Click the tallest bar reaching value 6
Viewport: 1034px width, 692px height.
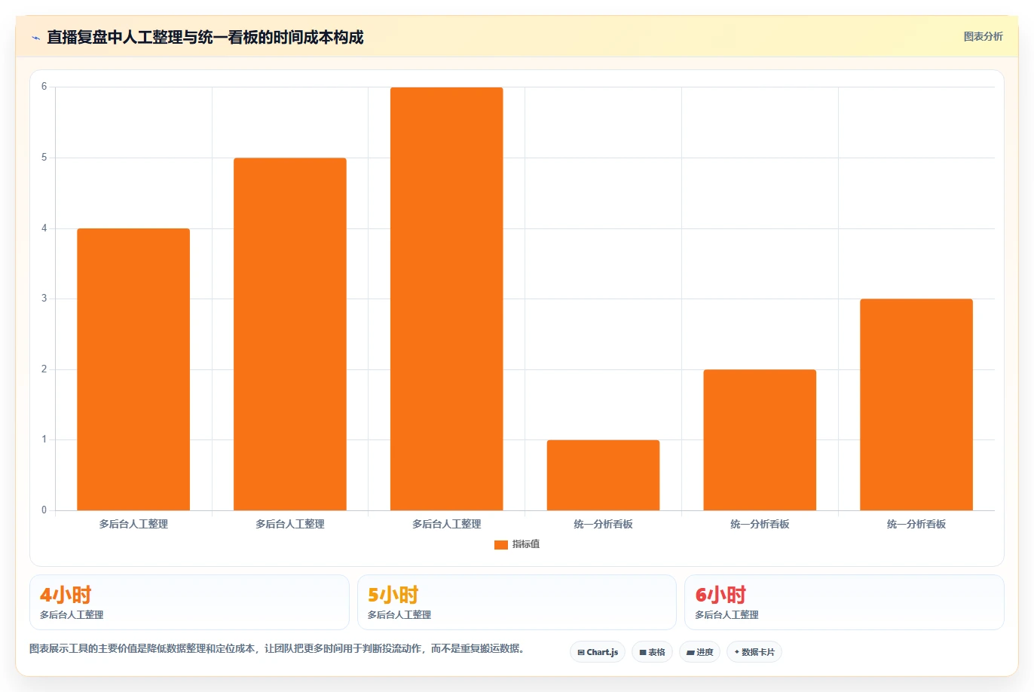pos(447,299)
